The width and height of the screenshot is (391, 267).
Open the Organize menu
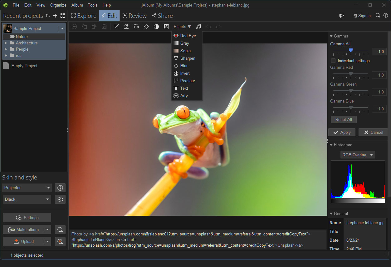point(58,5)
